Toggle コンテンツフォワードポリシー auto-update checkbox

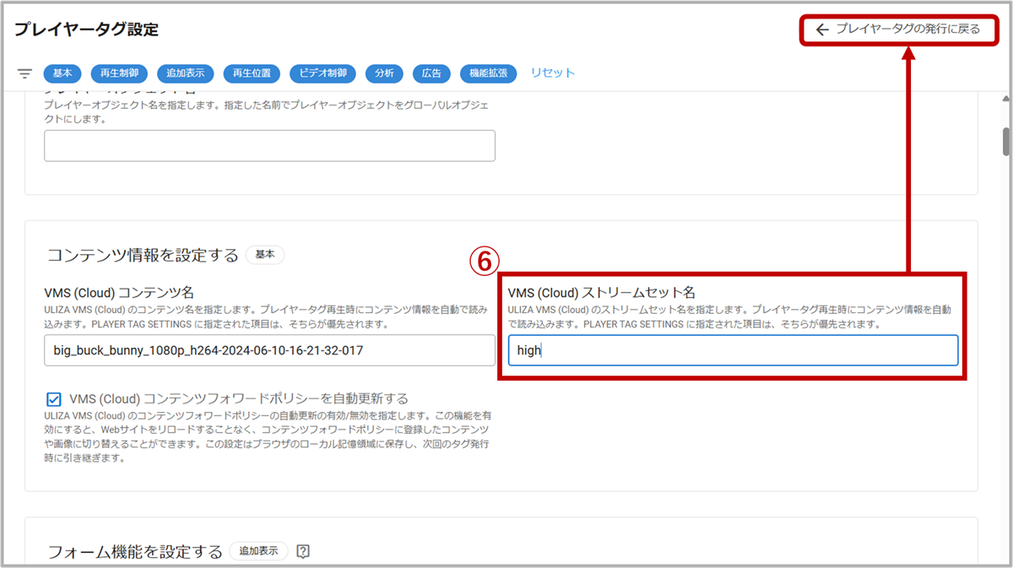pyautogui.click(x=55, y=398)
